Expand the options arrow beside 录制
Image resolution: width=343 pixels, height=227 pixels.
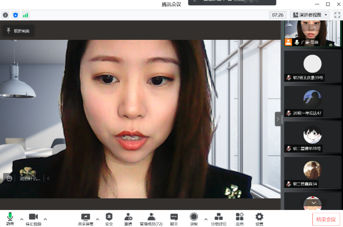pyautogui.click(x=206, y=219)
